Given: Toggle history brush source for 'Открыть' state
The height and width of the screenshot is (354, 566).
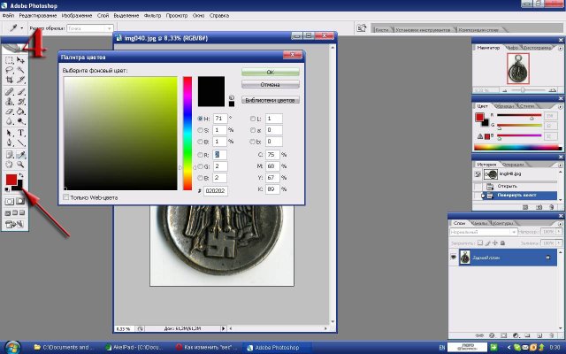Looking at the screenshot, I should pos(478,187).
